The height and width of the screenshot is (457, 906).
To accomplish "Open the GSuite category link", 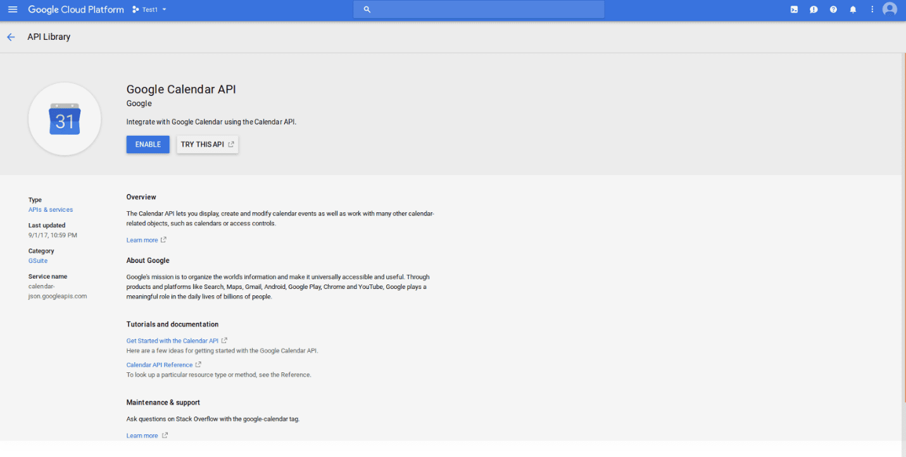I will click(x=38, y=261).
